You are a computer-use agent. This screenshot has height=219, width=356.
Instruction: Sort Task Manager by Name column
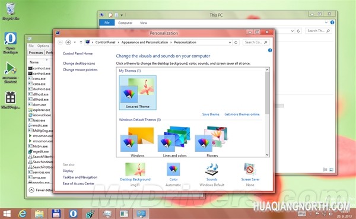pyautogui.click(x=34, y=62)
